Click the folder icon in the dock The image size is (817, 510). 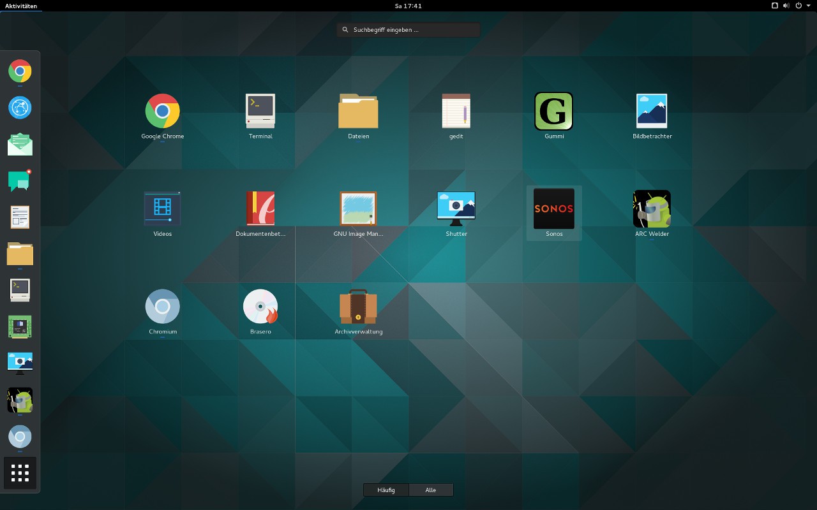pos(20,254)
